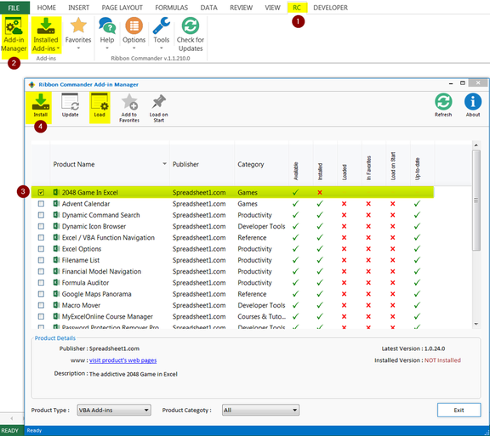Check the Excel Options checkbox
Image resolution: width=490 pixels, height=436 pixels.
tap(41, 249)
